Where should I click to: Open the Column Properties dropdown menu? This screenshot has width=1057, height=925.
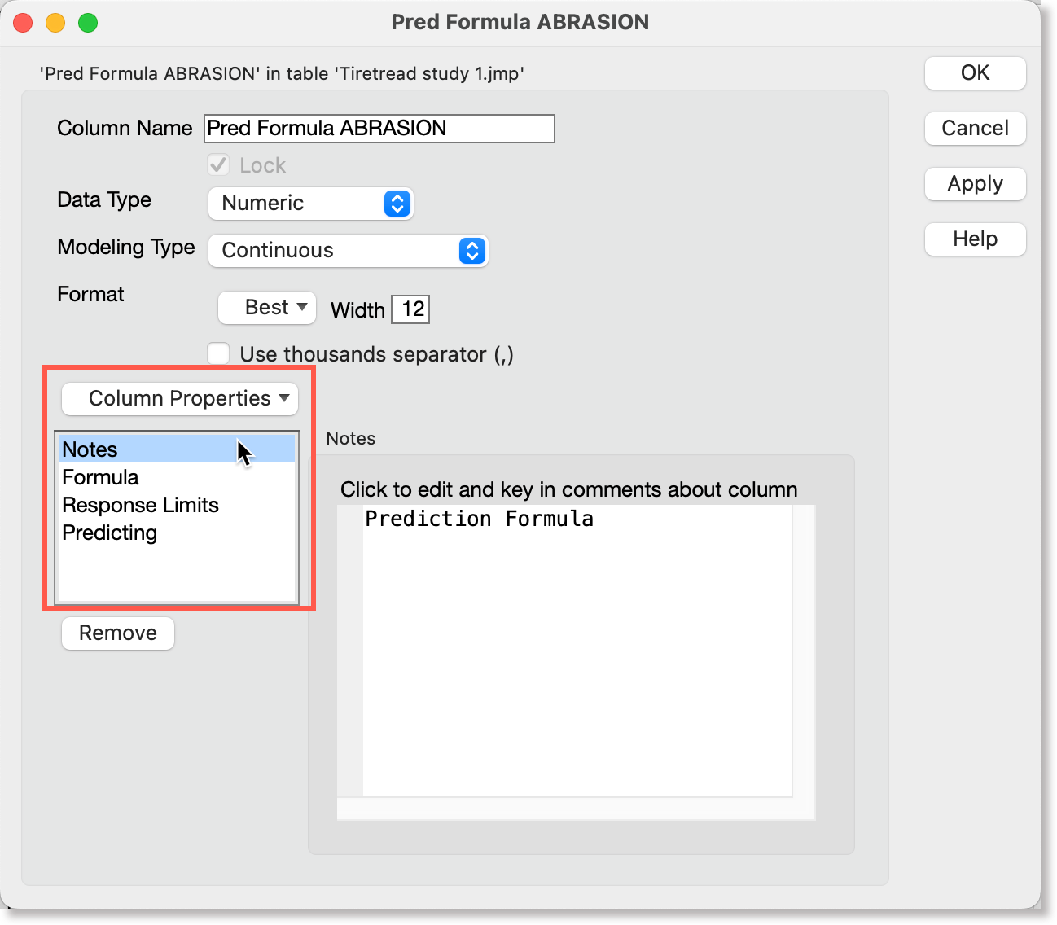pos(180,399)
